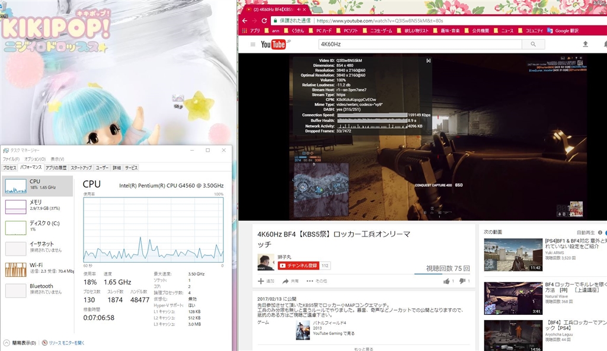This screenshot has height=351, width=607.
Task: Like the video with thumbs up
Action: pyautogui.click(x=446, y=281)
